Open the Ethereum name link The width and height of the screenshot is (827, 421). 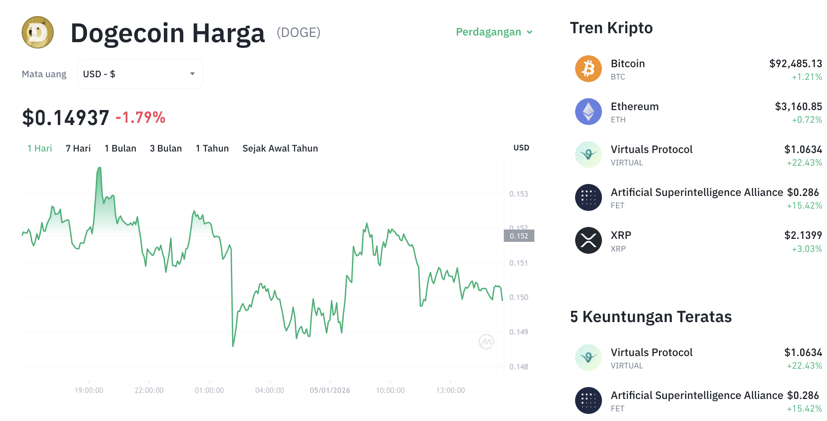click(x=634, y=107)
